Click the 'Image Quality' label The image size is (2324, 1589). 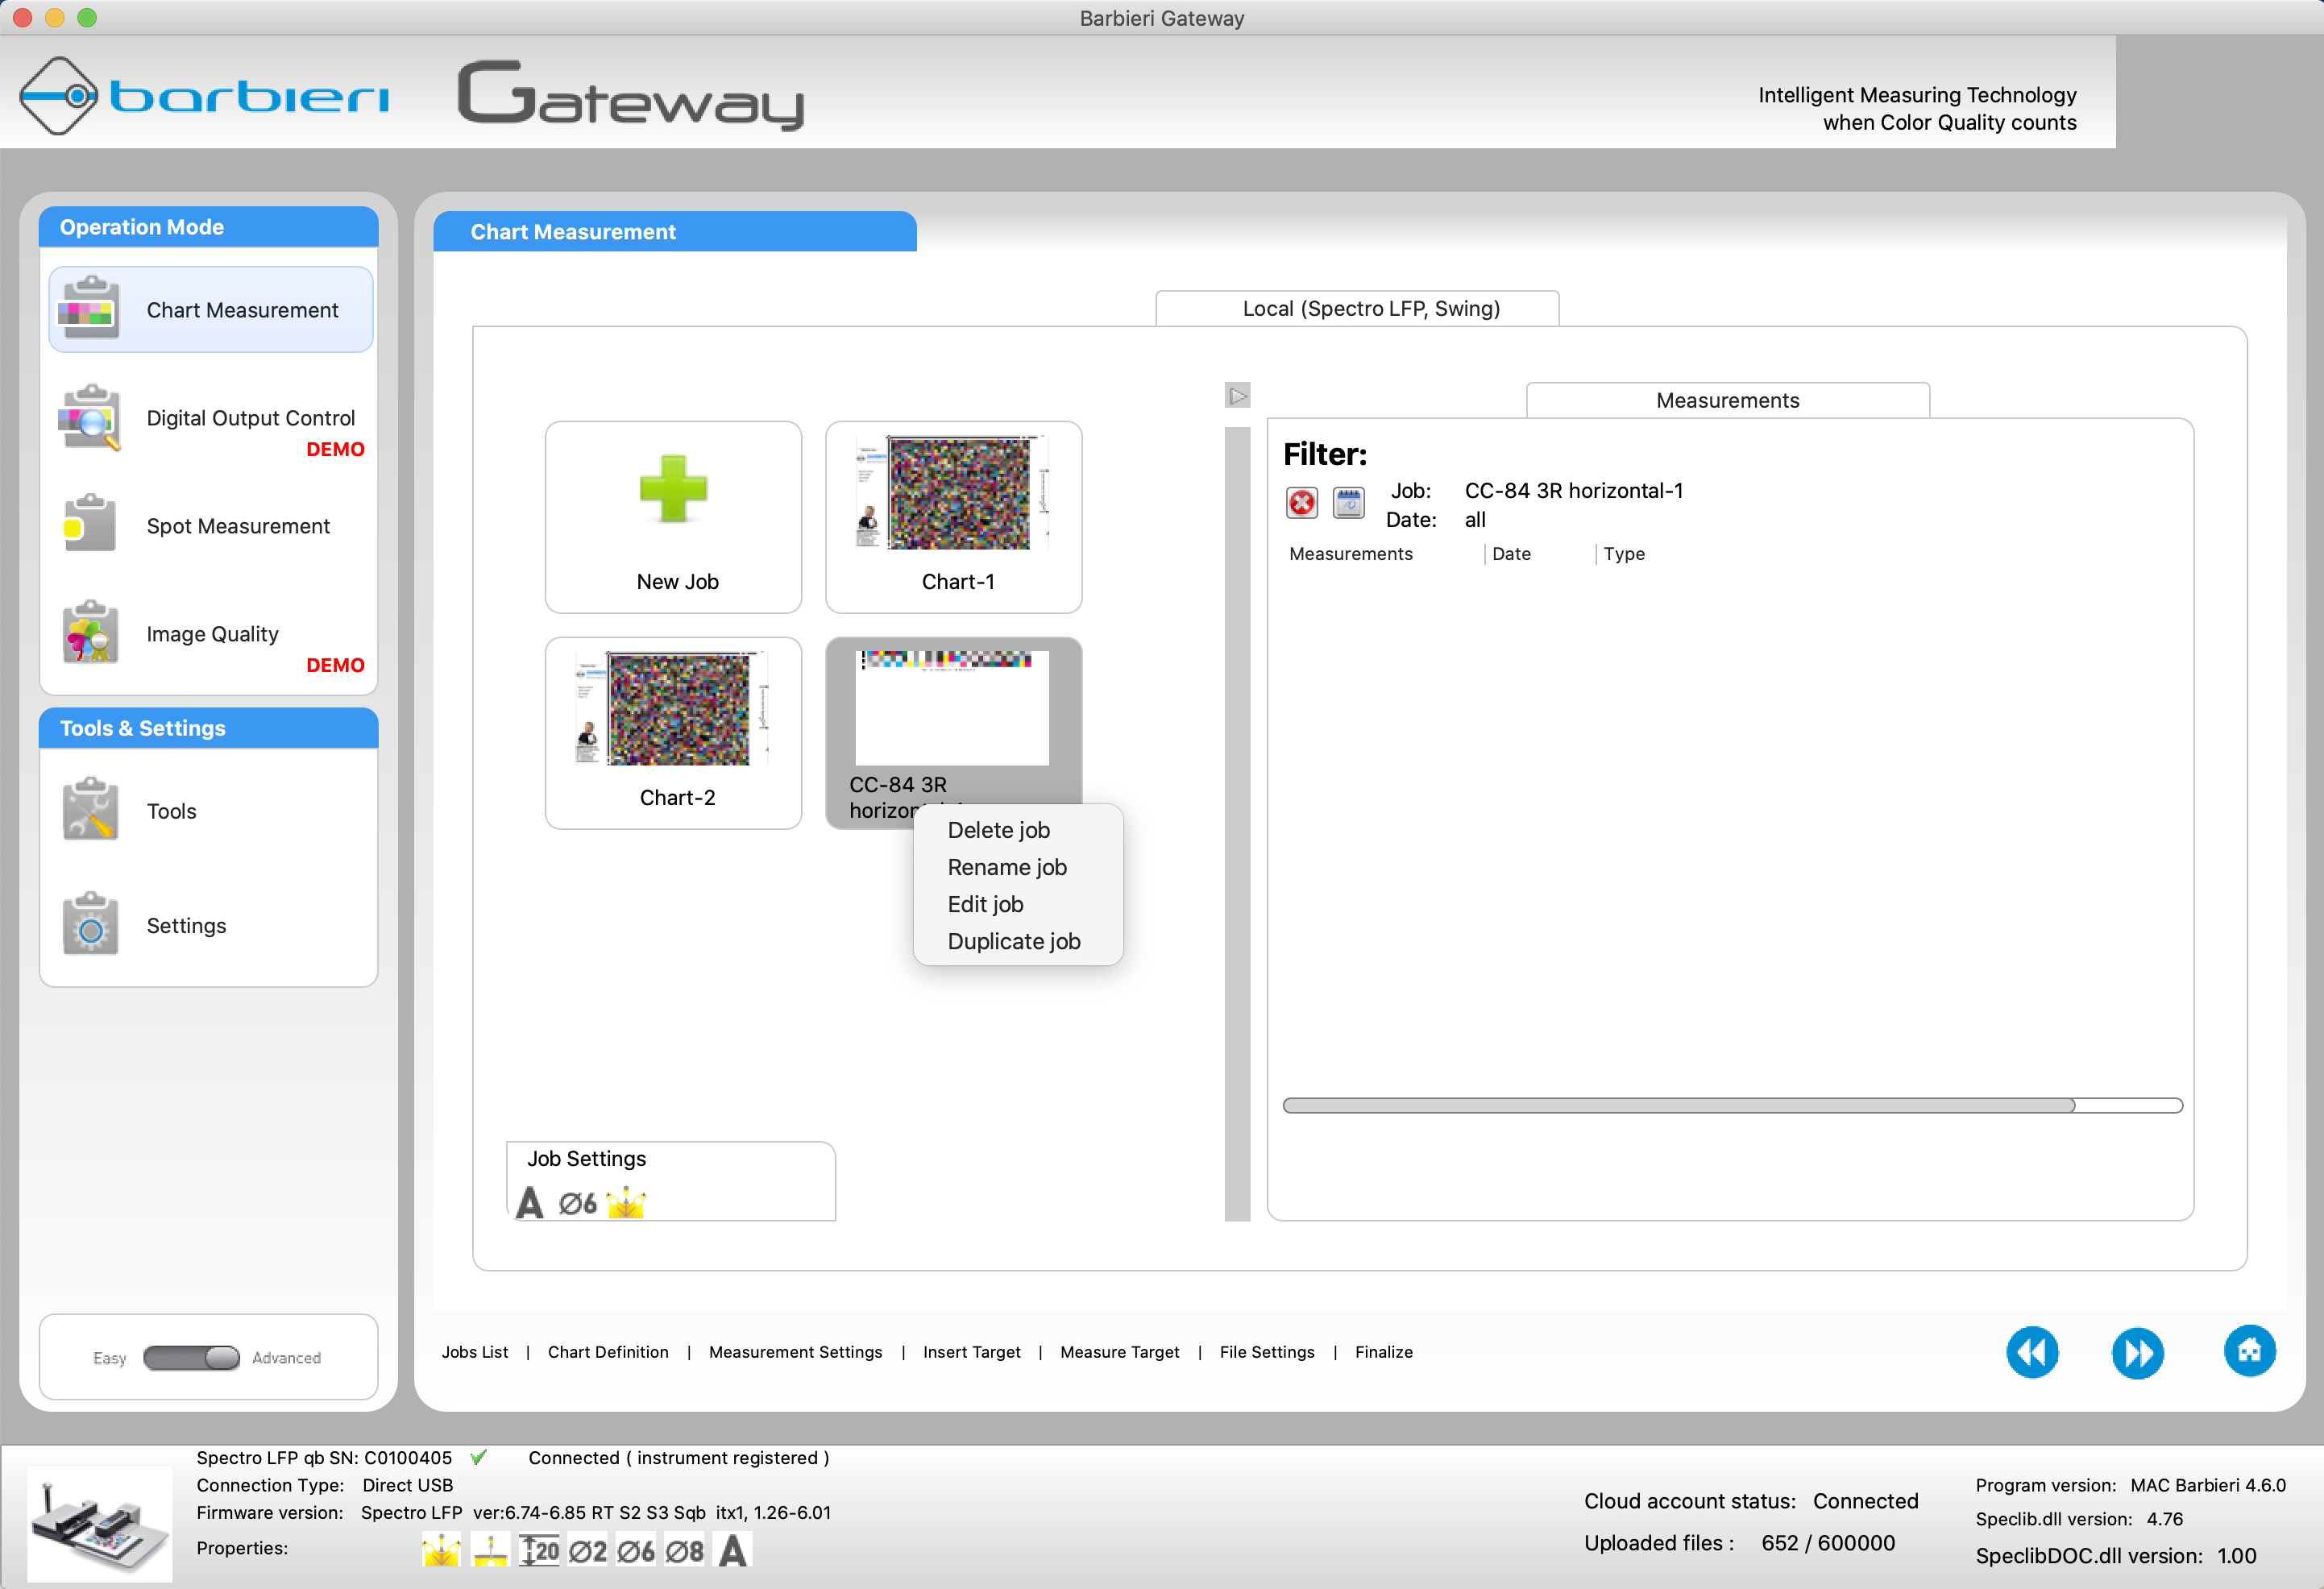212,634
